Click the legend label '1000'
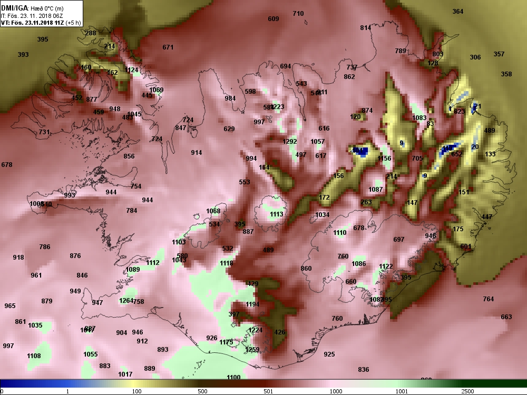This screenshot has height=395, width=527. (x=336, y=391)
